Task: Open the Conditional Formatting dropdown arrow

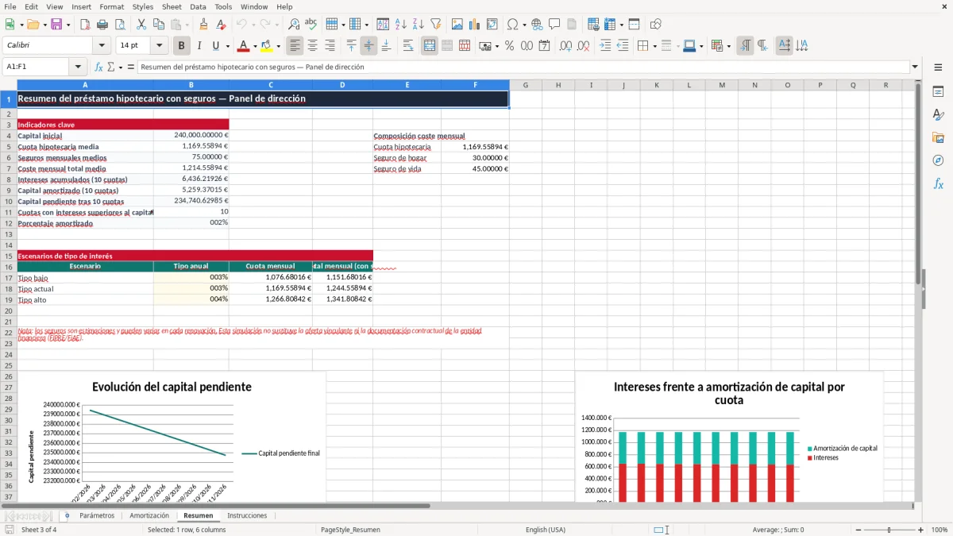Action: coord(729,46)
